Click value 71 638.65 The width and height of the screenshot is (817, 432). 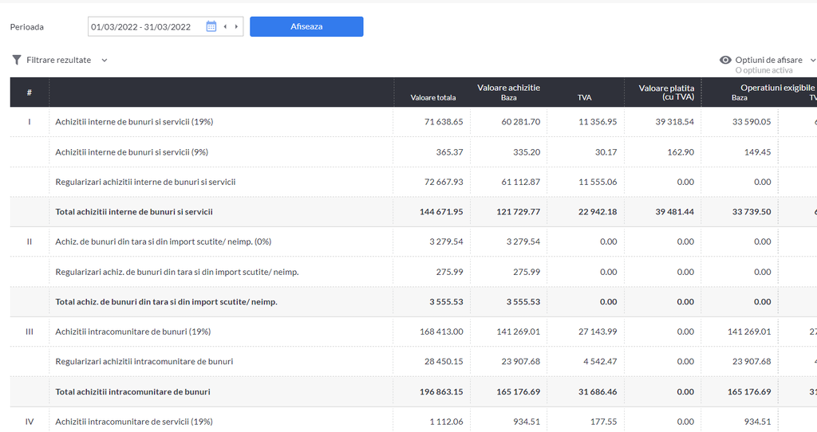click(x=444, y=122)
